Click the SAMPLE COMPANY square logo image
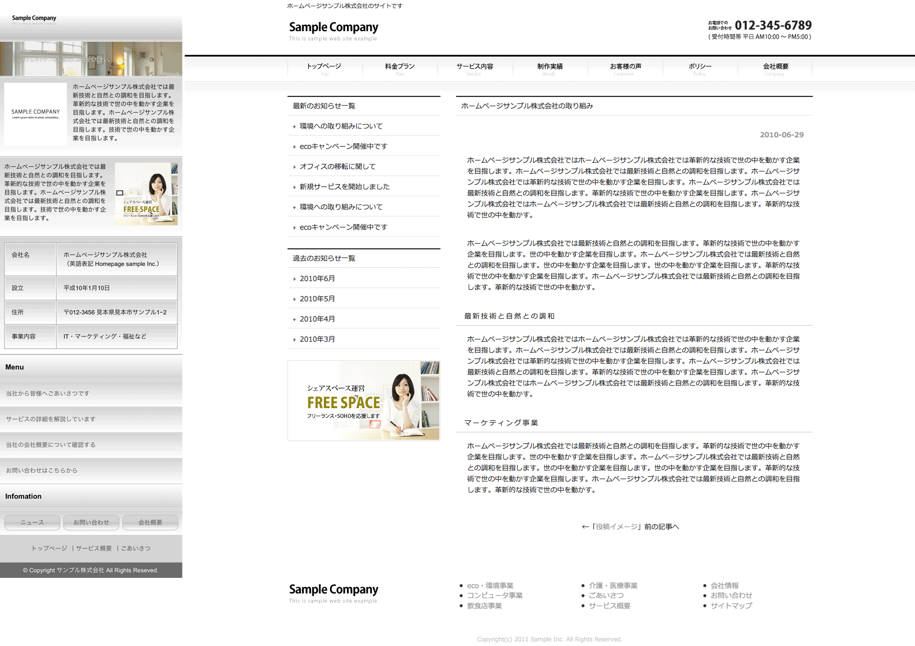 [x=36, y=113]
